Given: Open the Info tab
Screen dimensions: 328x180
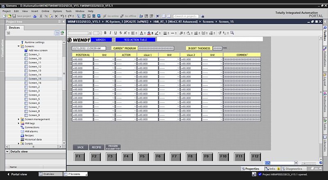Looking at the screenshot, I should pos(273,169).
